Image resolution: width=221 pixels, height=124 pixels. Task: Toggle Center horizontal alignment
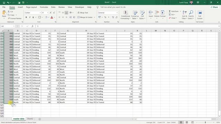point(63,17)
